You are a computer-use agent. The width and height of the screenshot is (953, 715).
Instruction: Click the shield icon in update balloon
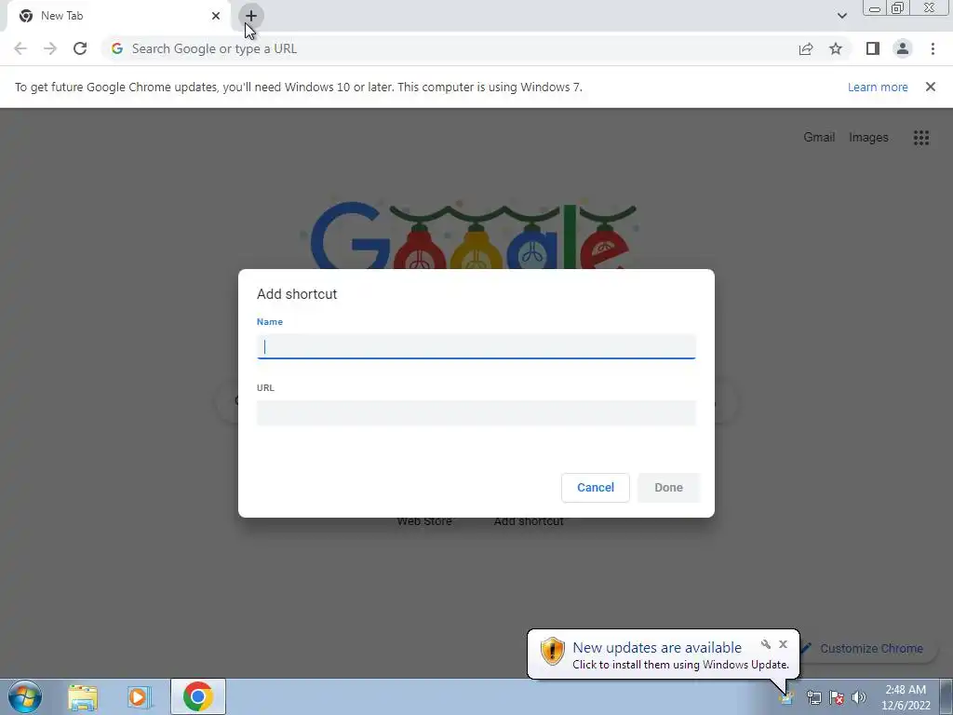coord(553,652)
